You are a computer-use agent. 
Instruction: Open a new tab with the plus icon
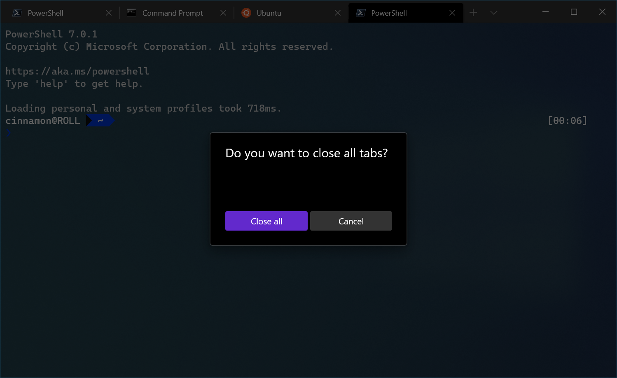[473, 12]
